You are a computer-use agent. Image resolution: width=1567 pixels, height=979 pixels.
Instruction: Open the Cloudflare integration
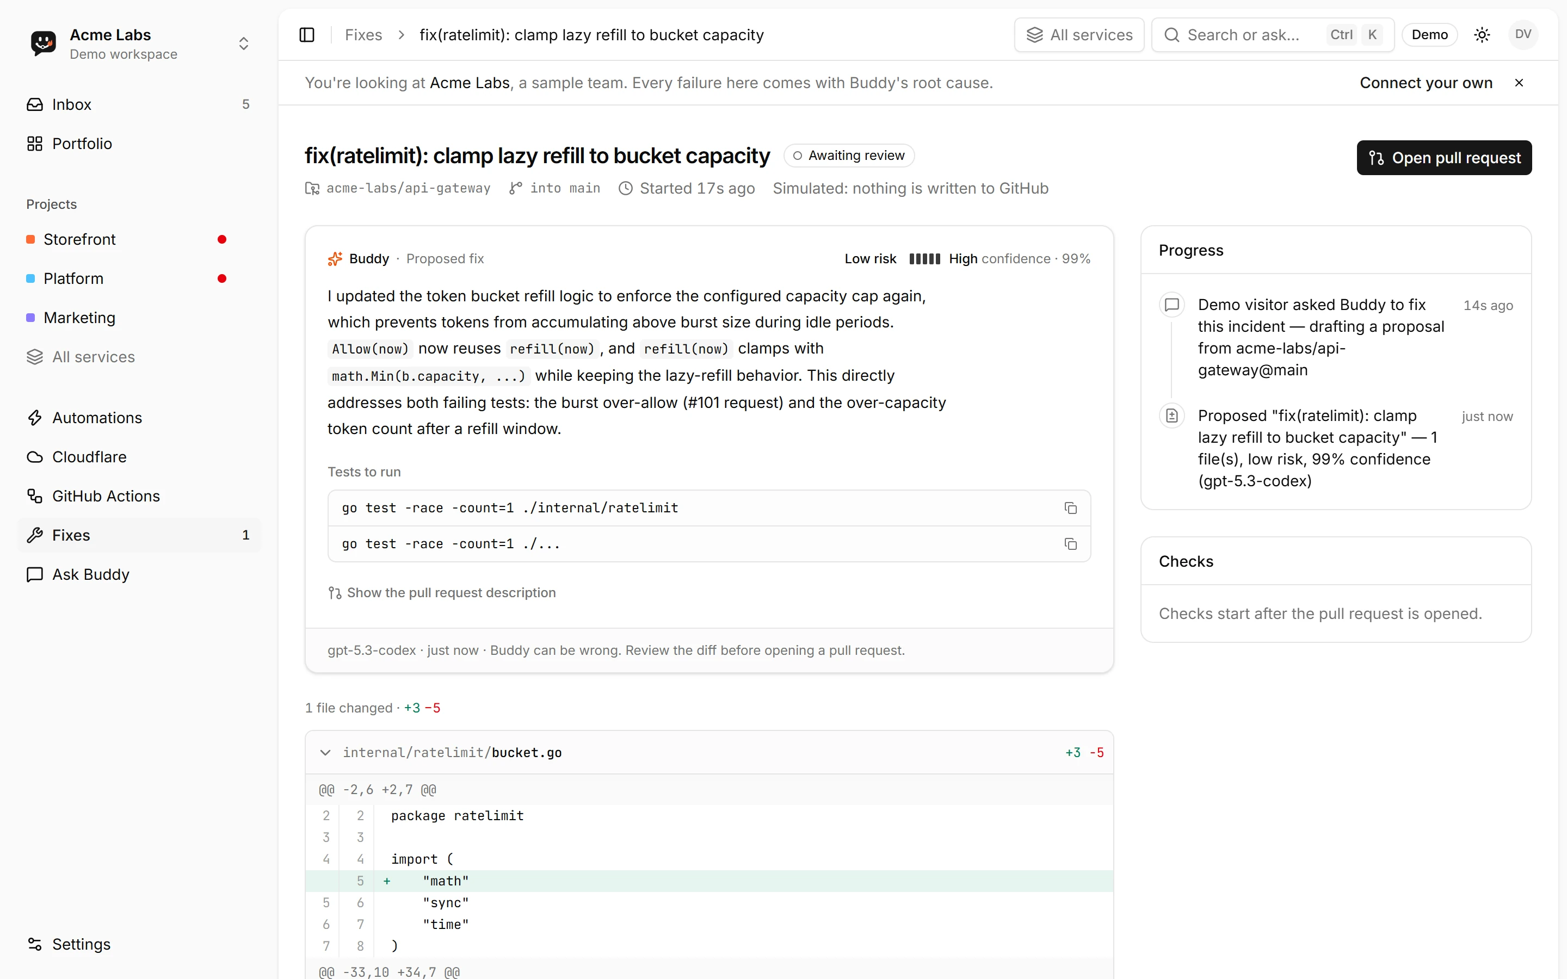(x=139, y=457)
